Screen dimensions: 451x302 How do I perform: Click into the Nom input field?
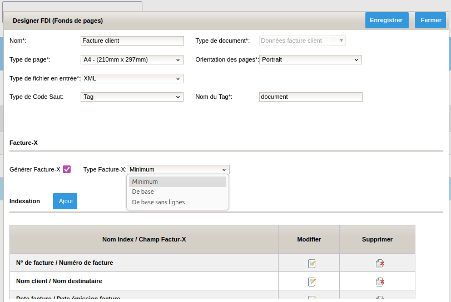tap(132, 41)
